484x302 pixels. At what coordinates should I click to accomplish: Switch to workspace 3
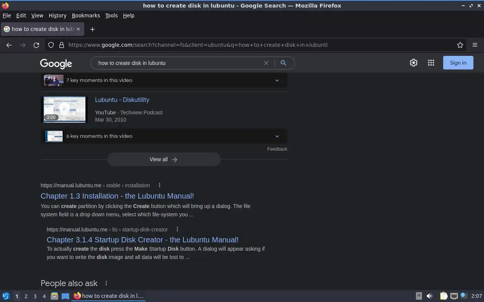coord(35,296)
